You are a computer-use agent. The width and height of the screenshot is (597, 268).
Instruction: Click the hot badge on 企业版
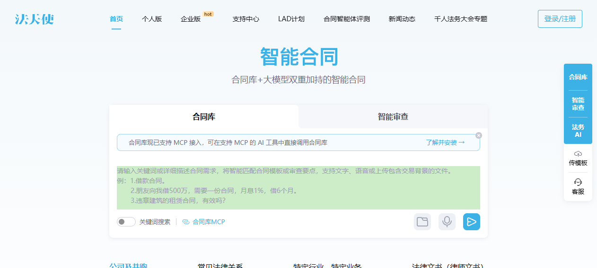[208, 14]
